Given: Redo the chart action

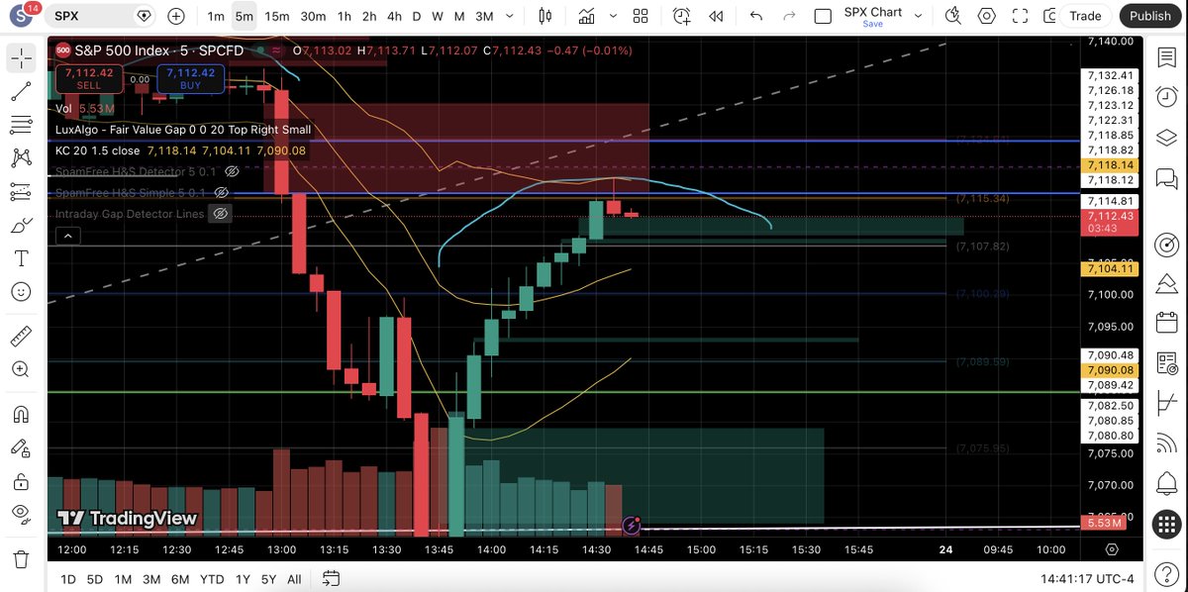Looking at the screenshot, I should pyautogui.click(x=789, y=16).
